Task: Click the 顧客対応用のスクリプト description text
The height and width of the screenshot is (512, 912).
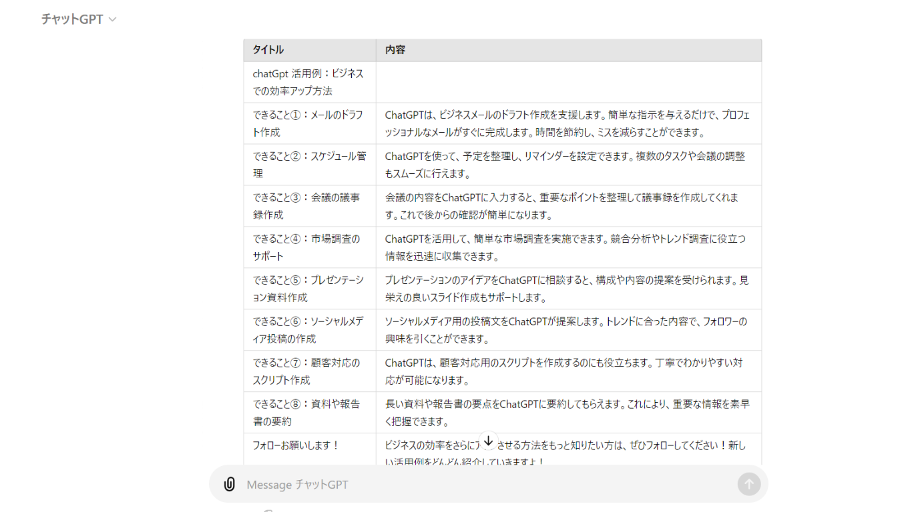Action: (x=564, y=371)
